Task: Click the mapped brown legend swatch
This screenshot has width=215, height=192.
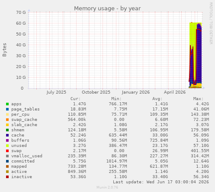Action: click(x=7, y=166)
